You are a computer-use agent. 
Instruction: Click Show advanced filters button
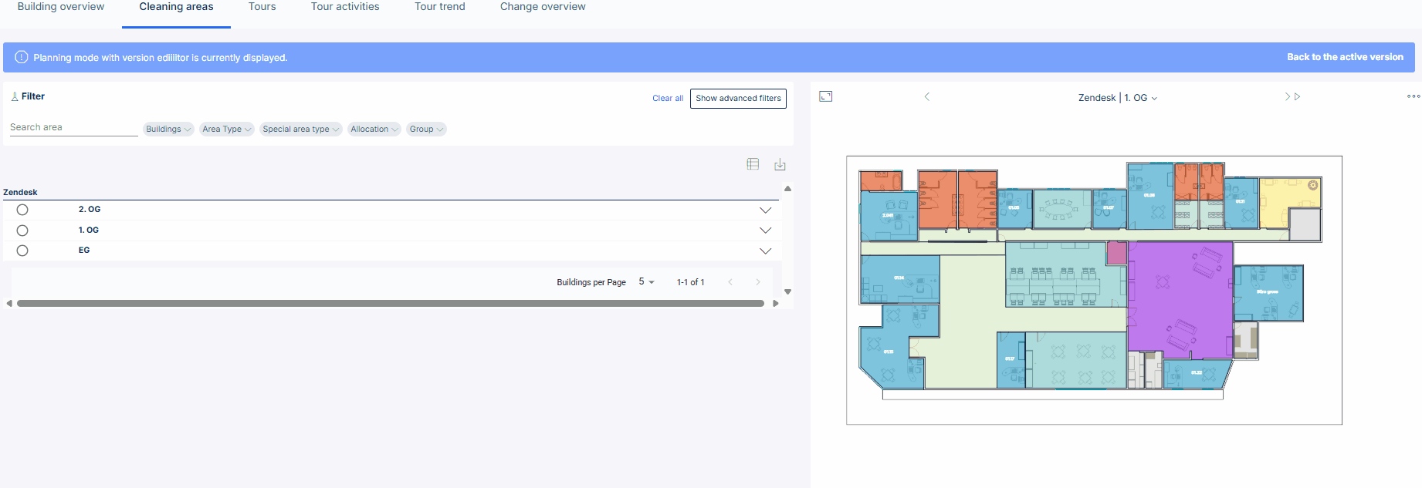coord(738,98)
